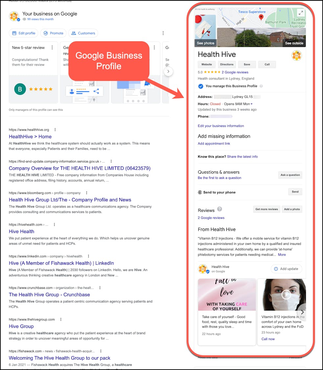Expand business description with More link

pyautogui.click(x=282, y=254)
